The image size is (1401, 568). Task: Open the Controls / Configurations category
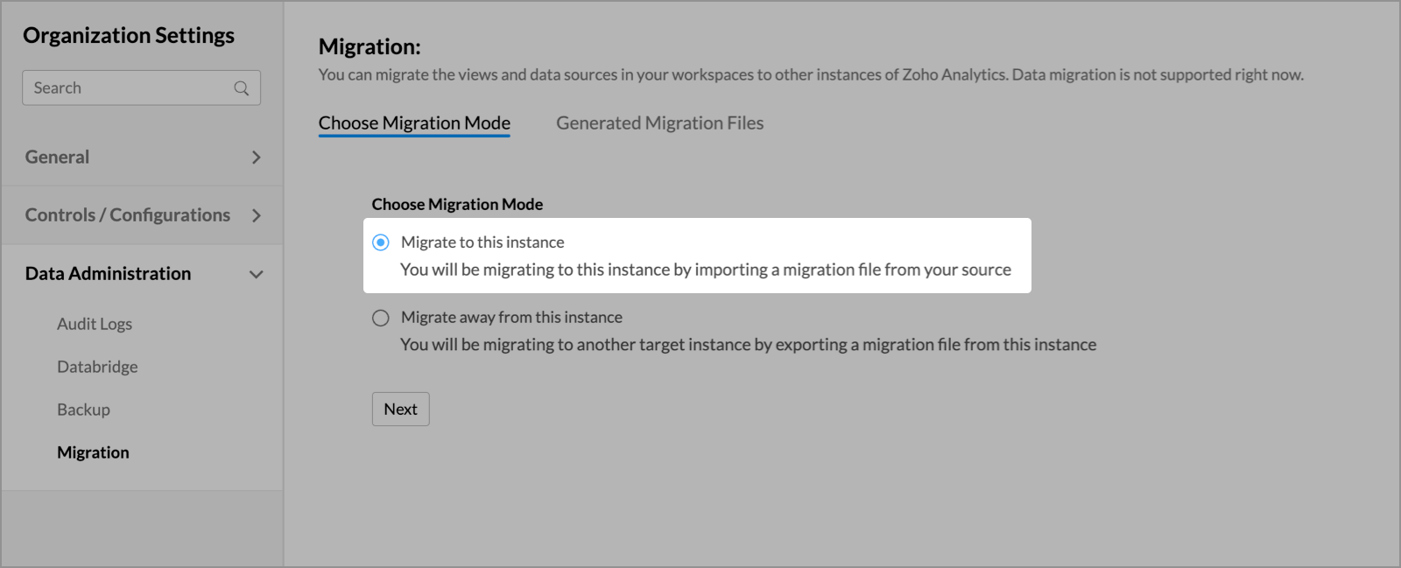click(x=128, y=215)
